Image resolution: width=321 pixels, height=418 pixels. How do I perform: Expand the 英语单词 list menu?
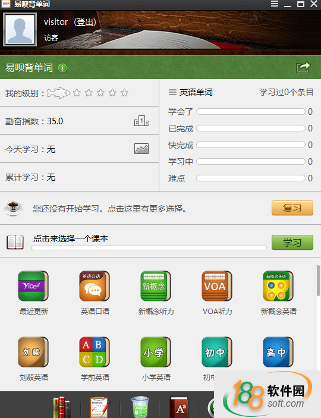[172, 92]
